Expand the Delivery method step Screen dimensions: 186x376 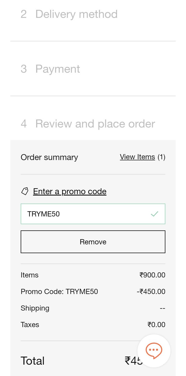(x=76, y=14)
